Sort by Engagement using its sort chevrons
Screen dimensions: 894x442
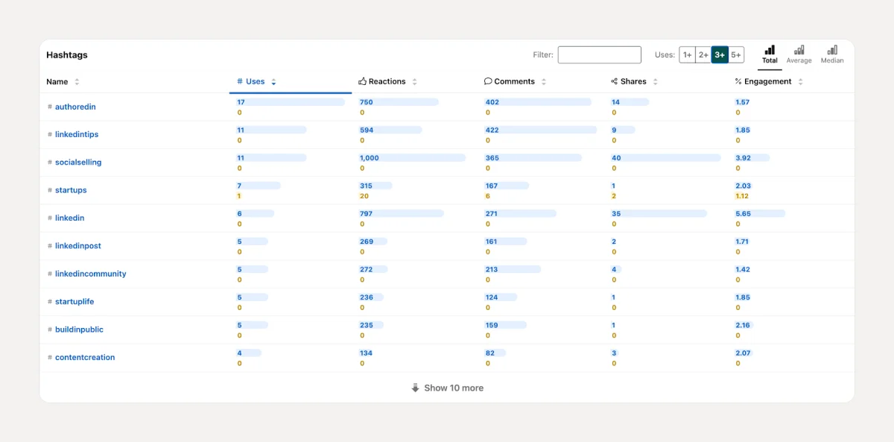(801, 81)
